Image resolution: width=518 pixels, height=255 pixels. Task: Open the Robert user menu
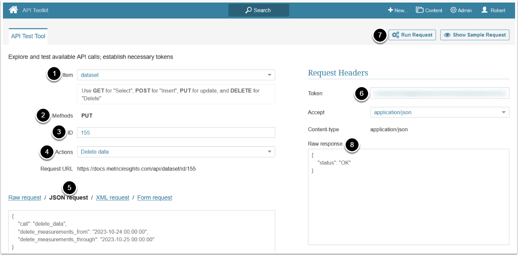click(493, 10)
